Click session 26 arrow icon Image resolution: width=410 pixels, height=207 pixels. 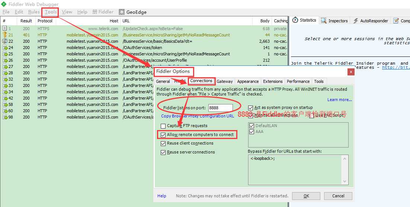click(5, 60)
